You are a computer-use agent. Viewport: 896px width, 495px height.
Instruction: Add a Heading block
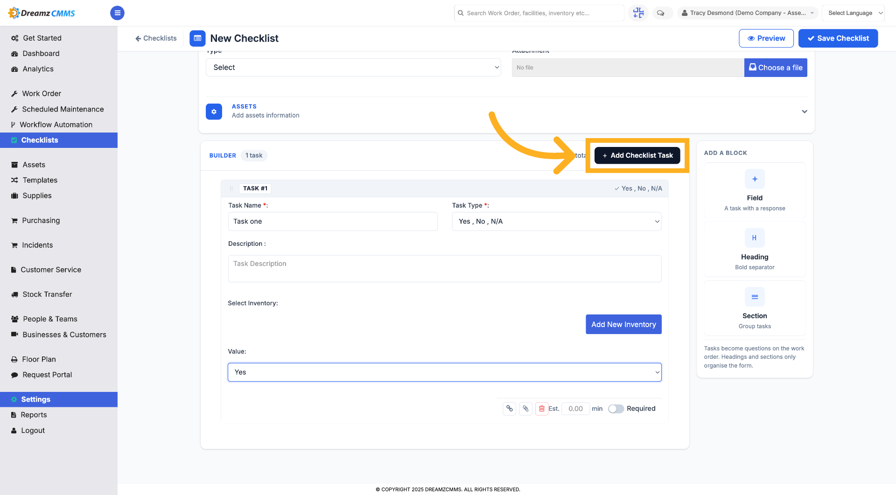pos(755,249)
